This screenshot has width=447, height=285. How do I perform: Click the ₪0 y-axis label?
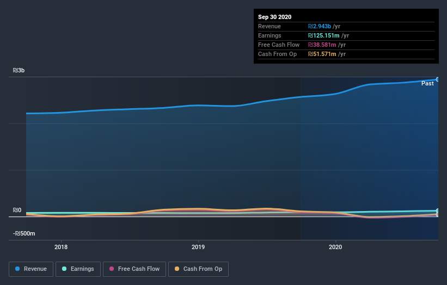tap(17, 210)
